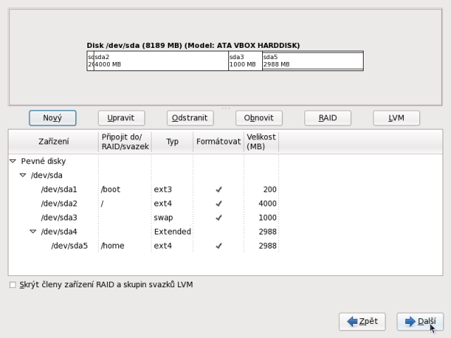Select the /dev/sda3 swap partition row
451x338 pixels.
pos(59,218)
